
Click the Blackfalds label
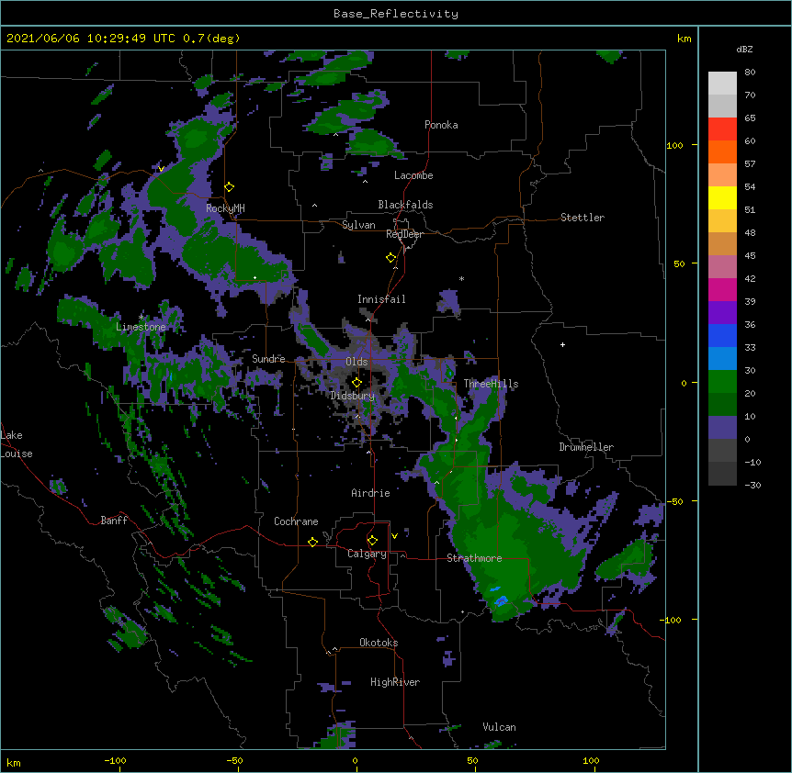(405, 205)
